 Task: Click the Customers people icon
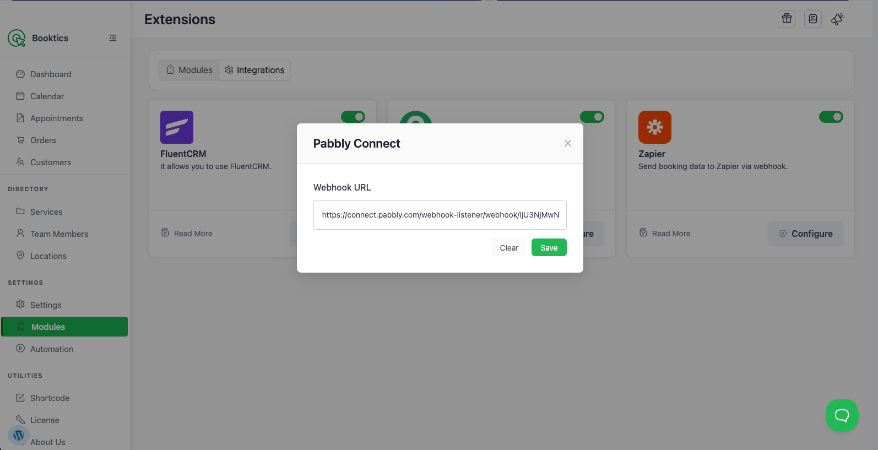tap(20, 162)
